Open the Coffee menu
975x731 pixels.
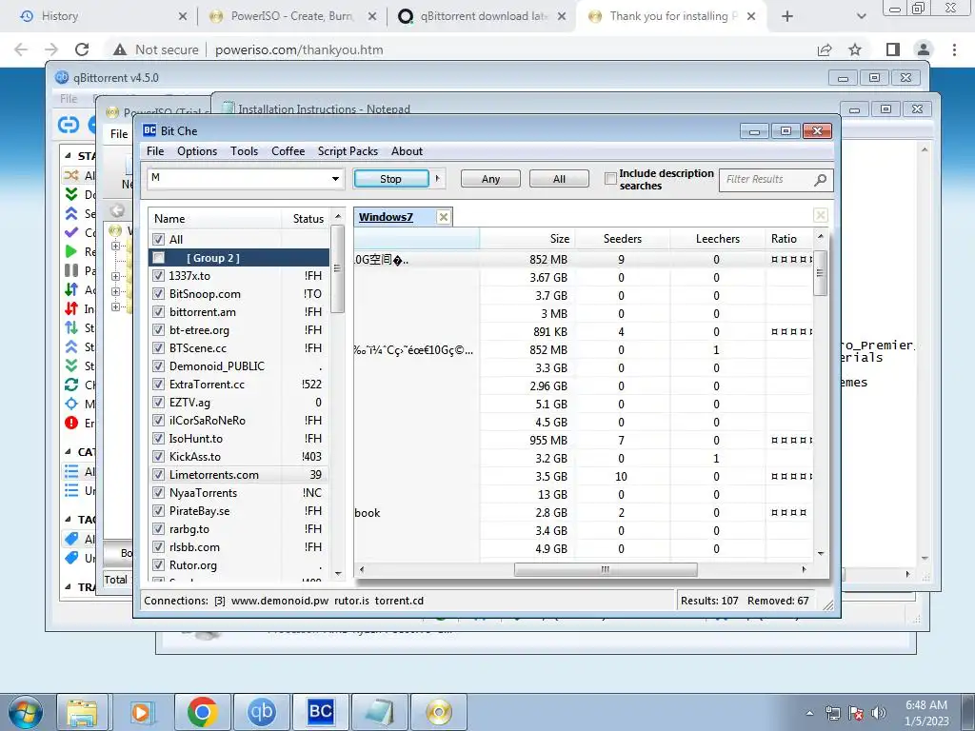coord(288,151)
